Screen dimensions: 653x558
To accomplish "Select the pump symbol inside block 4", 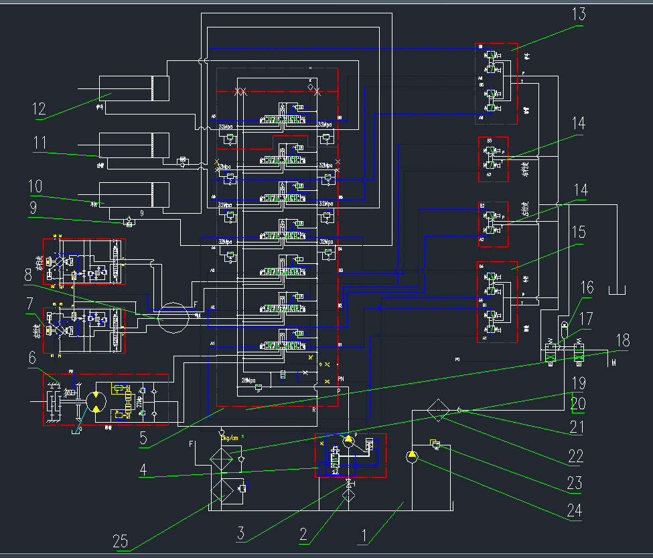I will [348, 441].
